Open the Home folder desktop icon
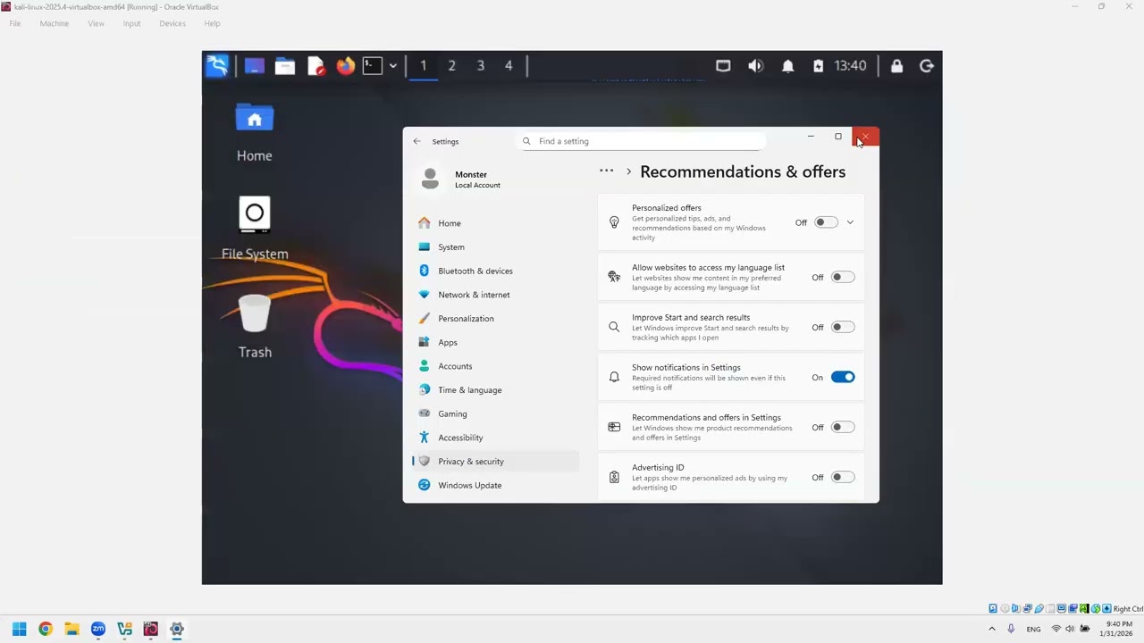Screen dimensions: 1144x643 (x=255, y=133)
